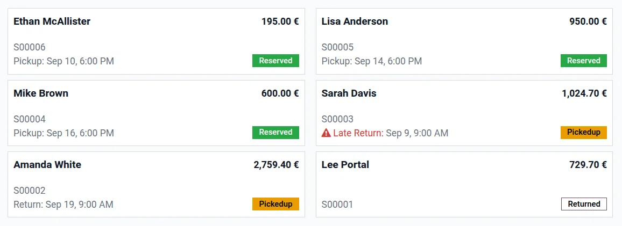Click Reserved badge on order S00006
622x226 pixels.
(x=275, y=61)
